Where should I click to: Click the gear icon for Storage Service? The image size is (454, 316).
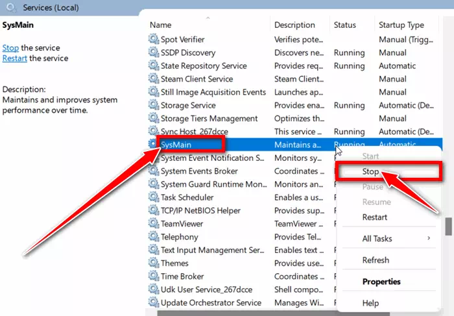point(154,105)
